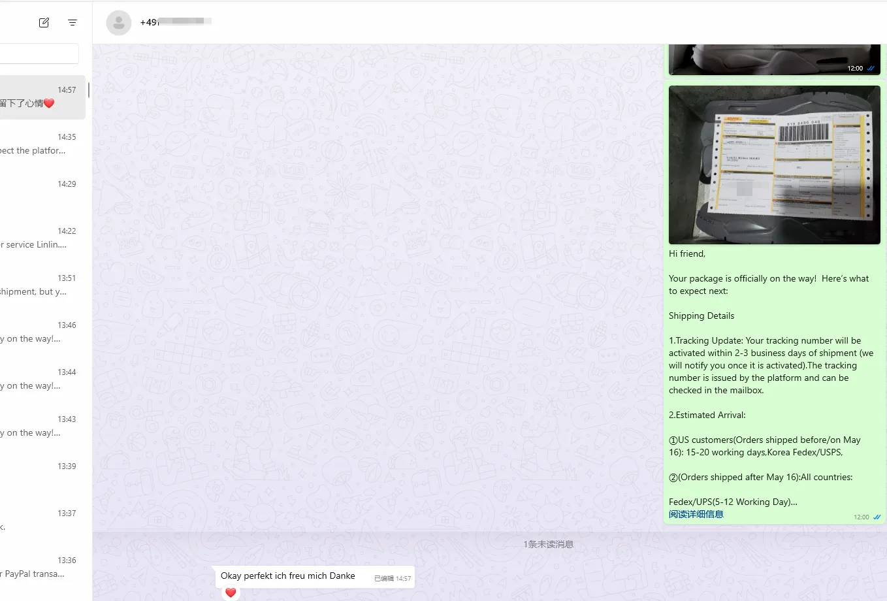Open the partially visible shoe photo

pos(775,59)
